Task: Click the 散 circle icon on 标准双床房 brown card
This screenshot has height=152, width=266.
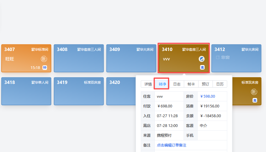Action: 254,92
